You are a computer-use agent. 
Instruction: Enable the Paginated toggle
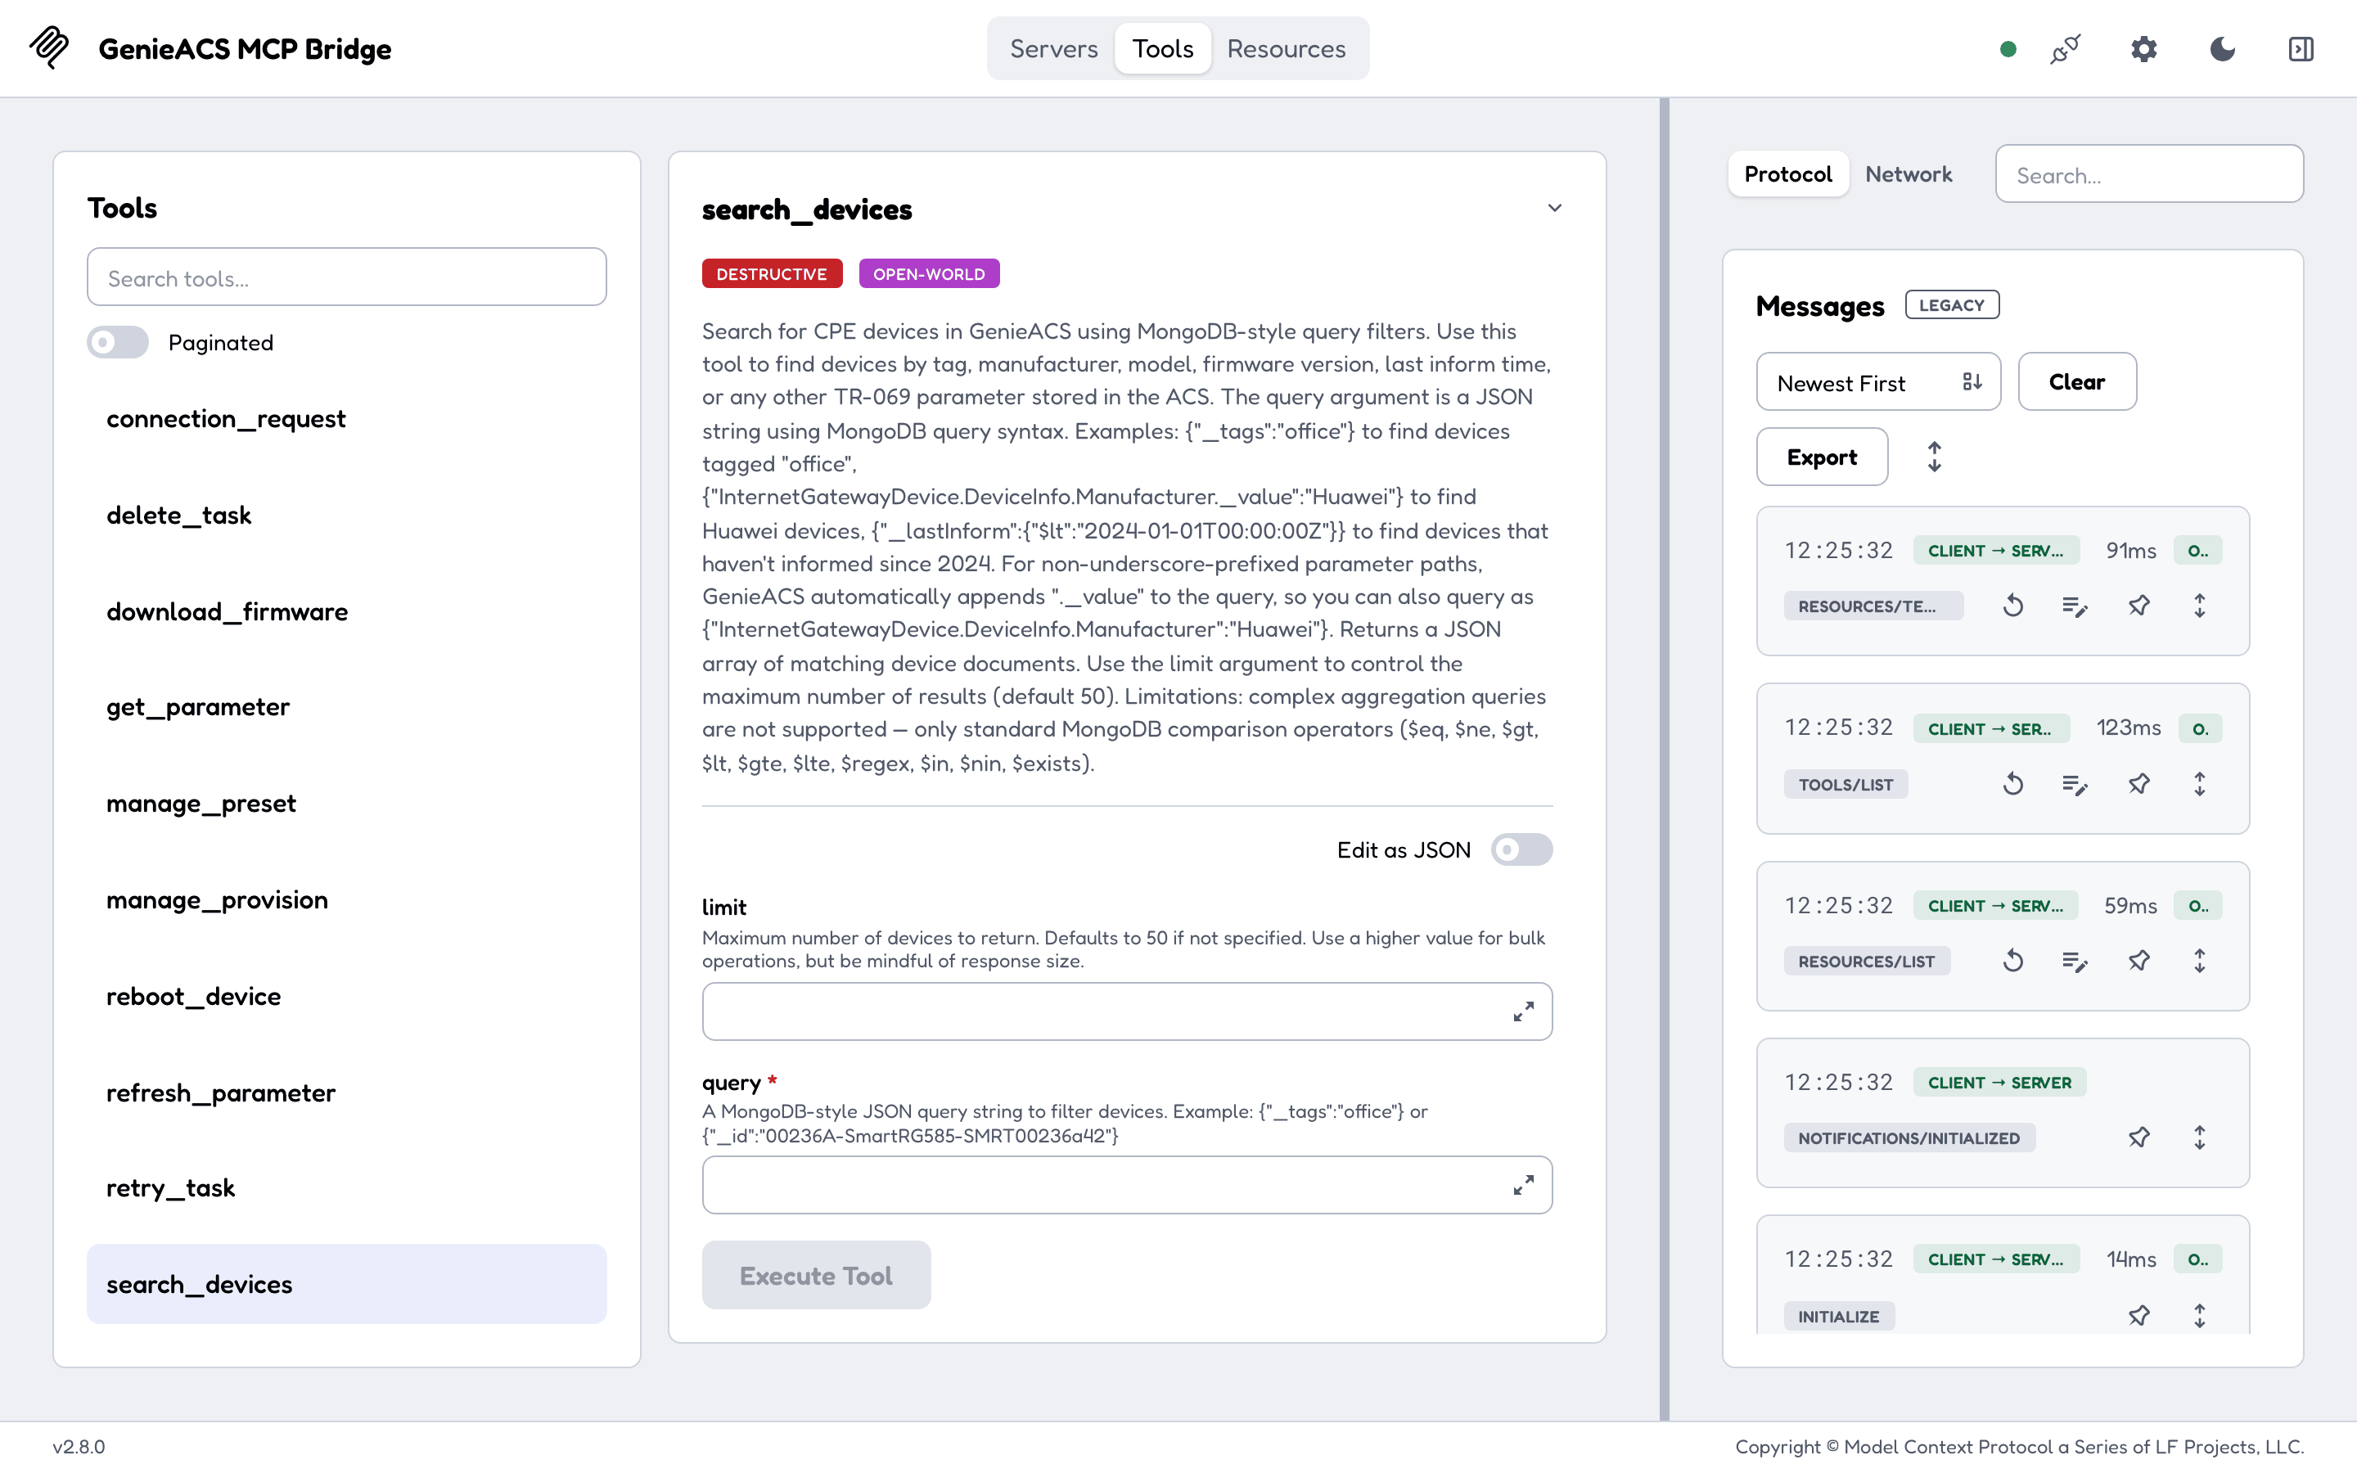[118, 342]
